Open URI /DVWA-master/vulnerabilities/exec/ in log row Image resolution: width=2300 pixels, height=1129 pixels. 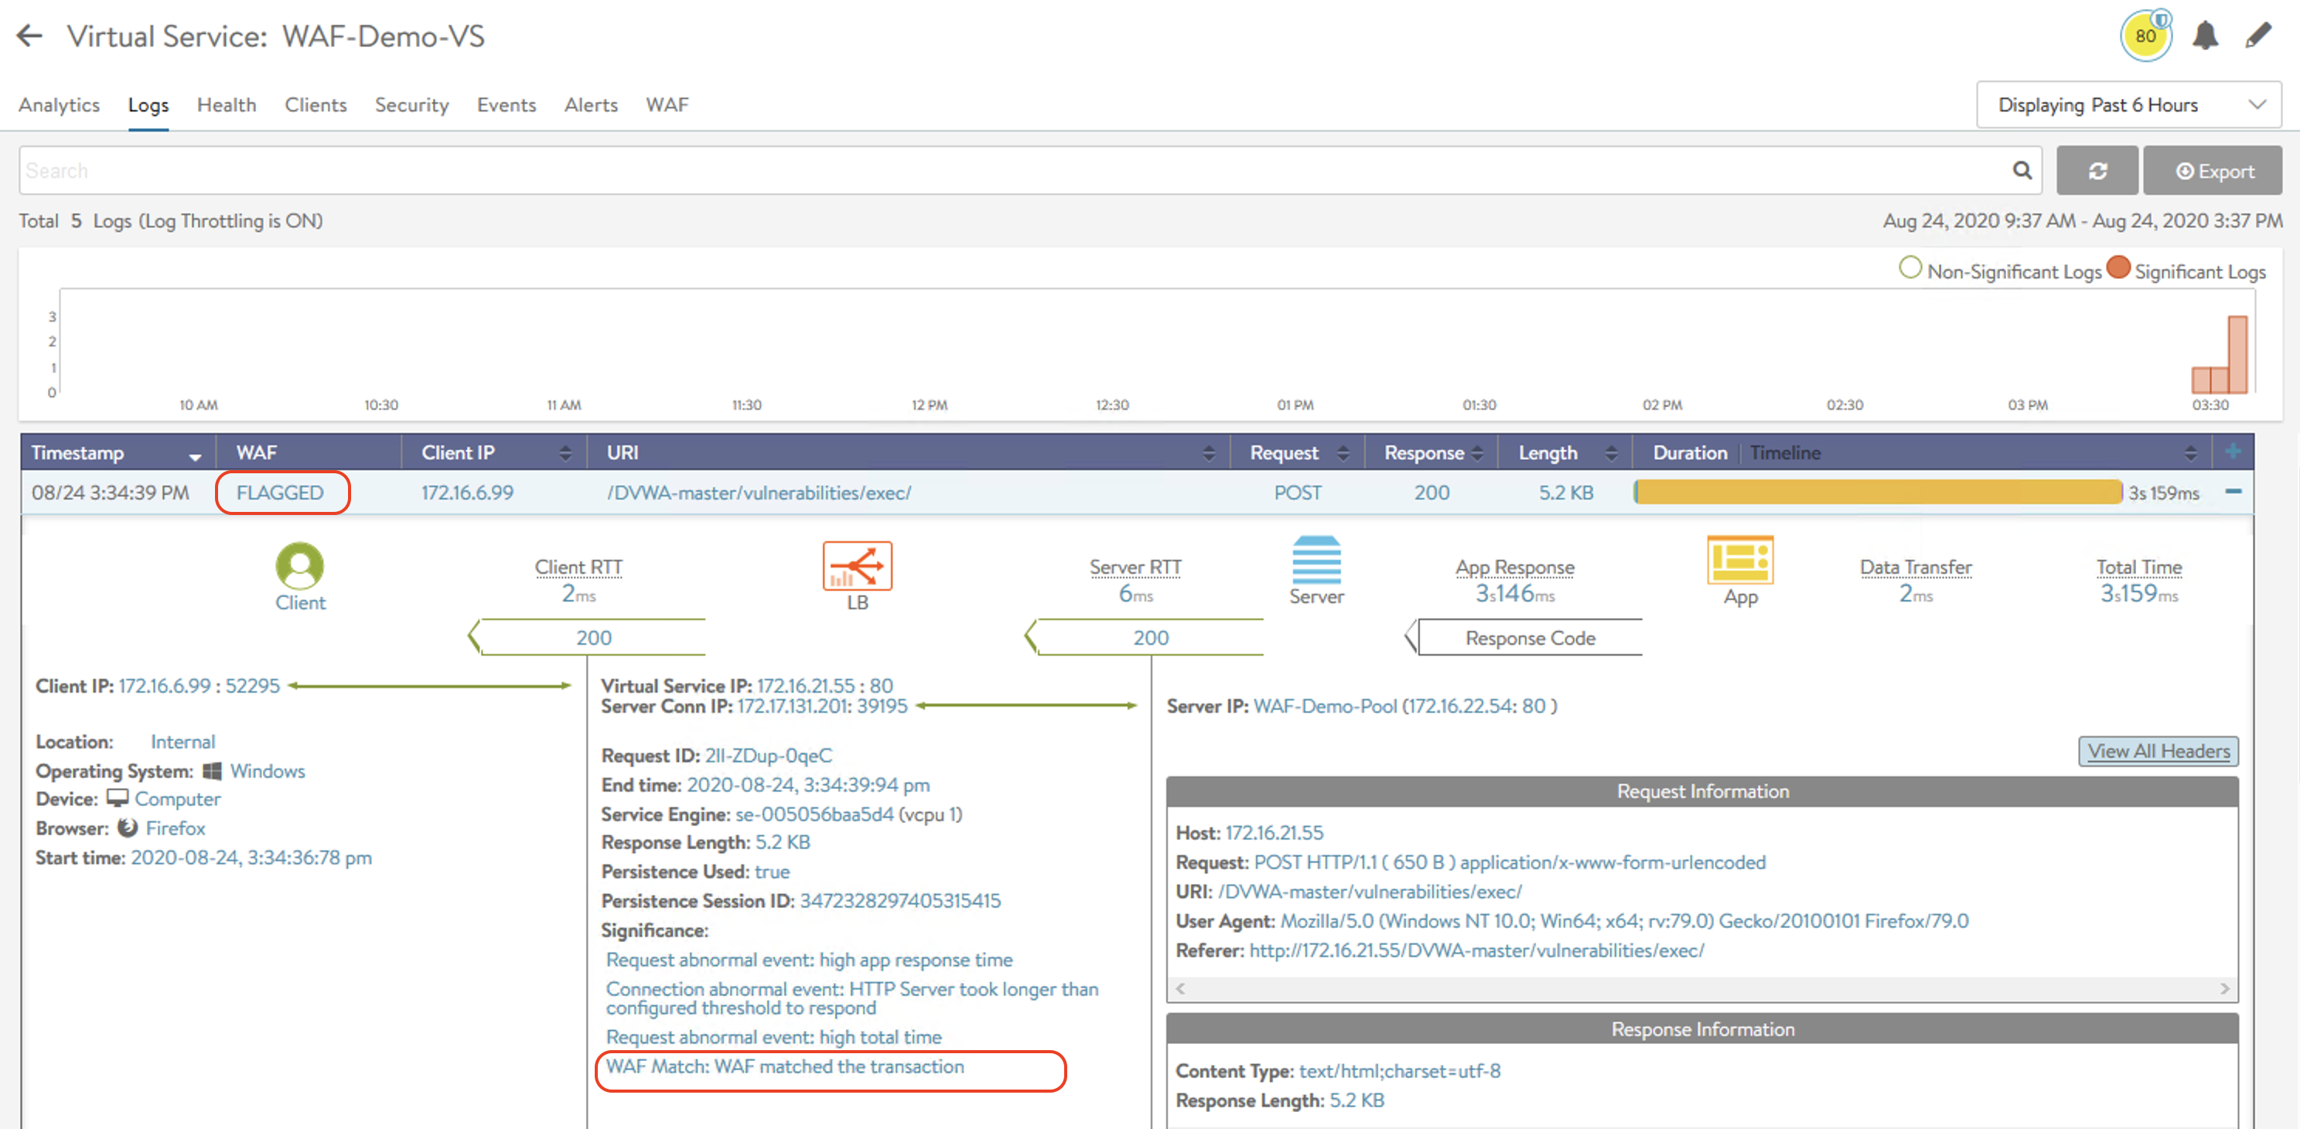759,493
